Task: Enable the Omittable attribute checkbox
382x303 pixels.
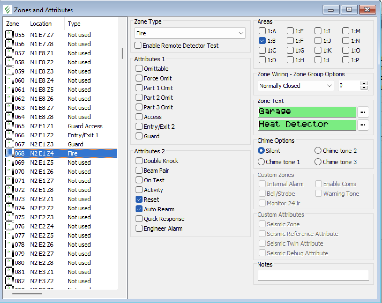Action: [139, 69]
